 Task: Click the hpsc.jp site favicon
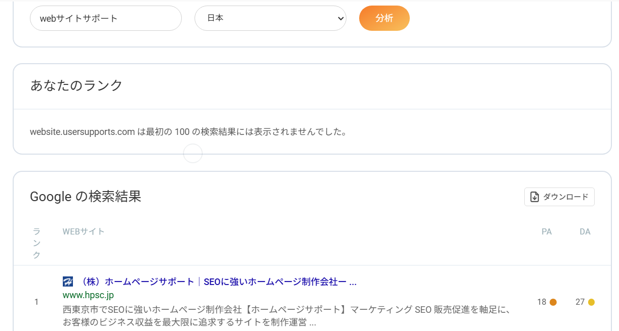pos(68,281)
